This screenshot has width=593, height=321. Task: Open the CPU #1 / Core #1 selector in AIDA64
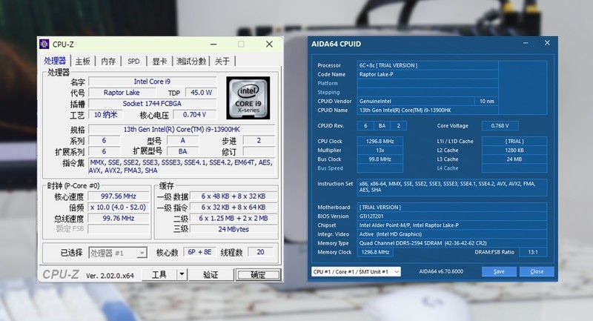click(x=356, y=271)
